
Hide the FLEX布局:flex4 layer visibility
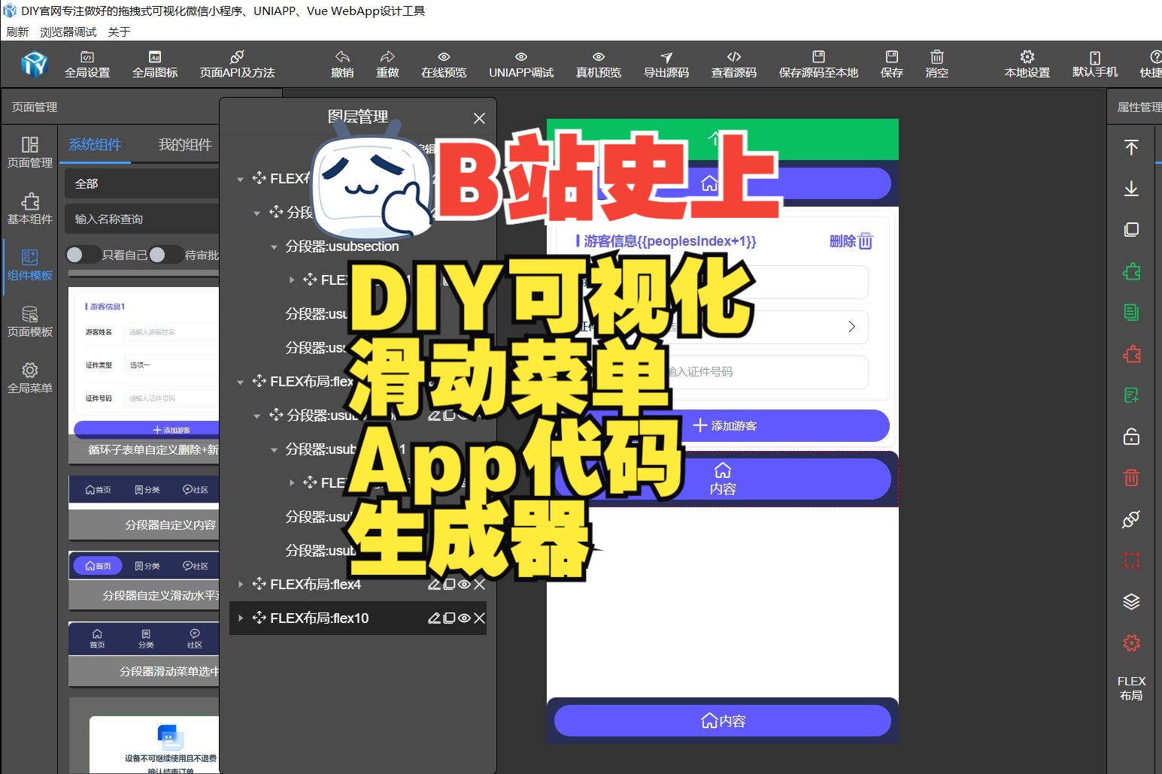[x=465, y=584]
